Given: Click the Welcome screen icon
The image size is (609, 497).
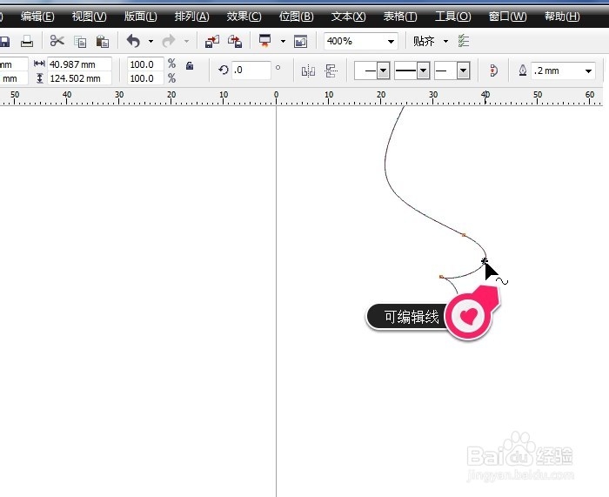Looking at the screenshot, I should coord(301,41).
